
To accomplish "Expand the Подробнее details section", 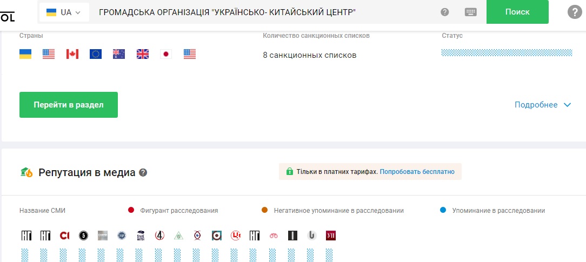I will tap(543, 105).
